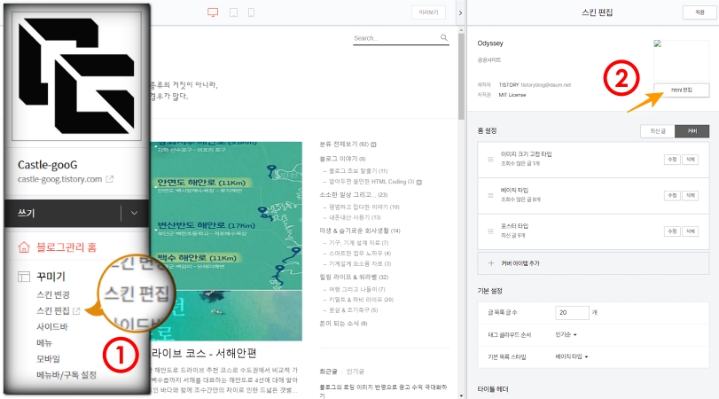Open 내돈내산 사용기 (13) category

355,218
